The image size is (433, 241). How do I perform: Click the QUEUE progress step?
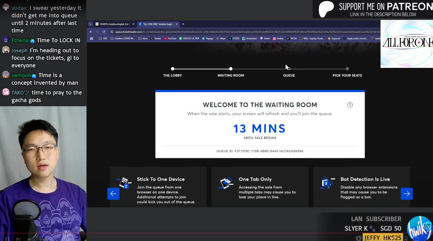click(x=289, y=72)
